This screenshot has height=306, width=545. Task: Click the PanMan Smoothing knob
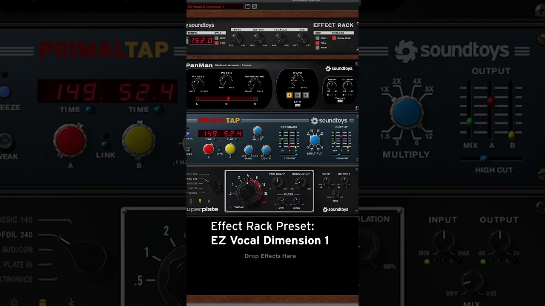[254, 84]
